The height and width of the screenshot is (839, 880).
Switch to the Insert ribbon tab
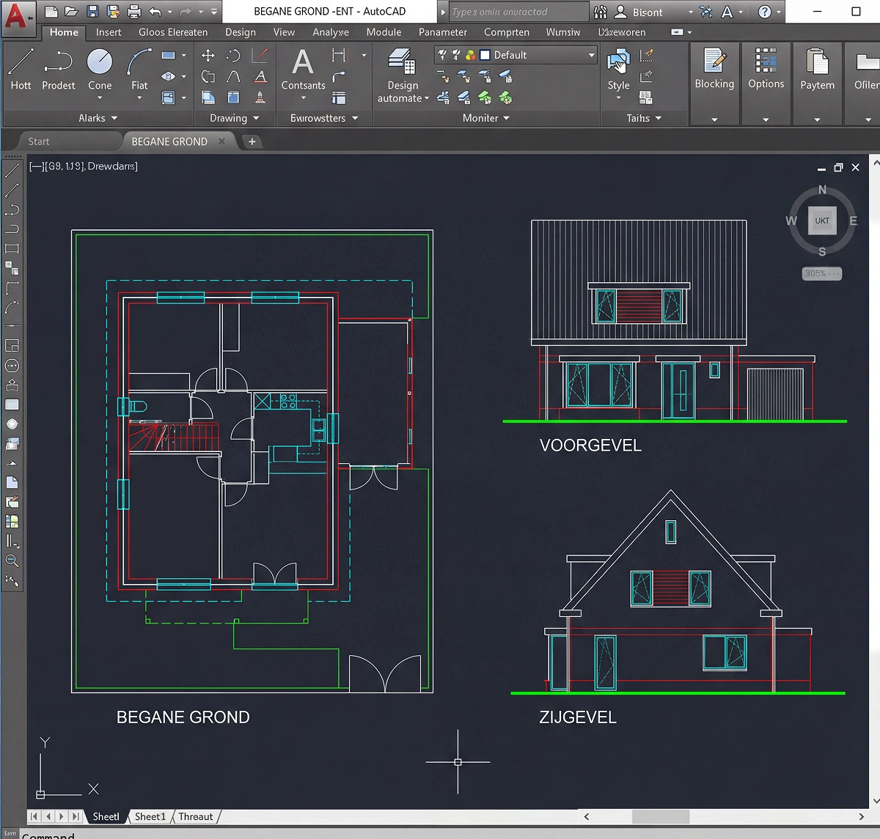tap(109, 32)
